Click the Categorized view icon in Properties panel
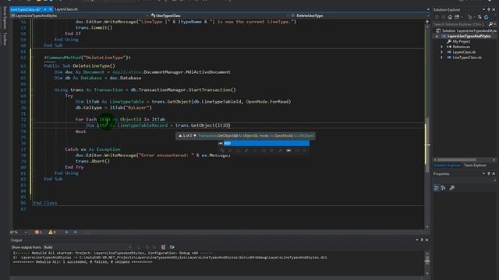Image resolution: width=499 pixels, height=280 pixels. click(x=437, y=188)
